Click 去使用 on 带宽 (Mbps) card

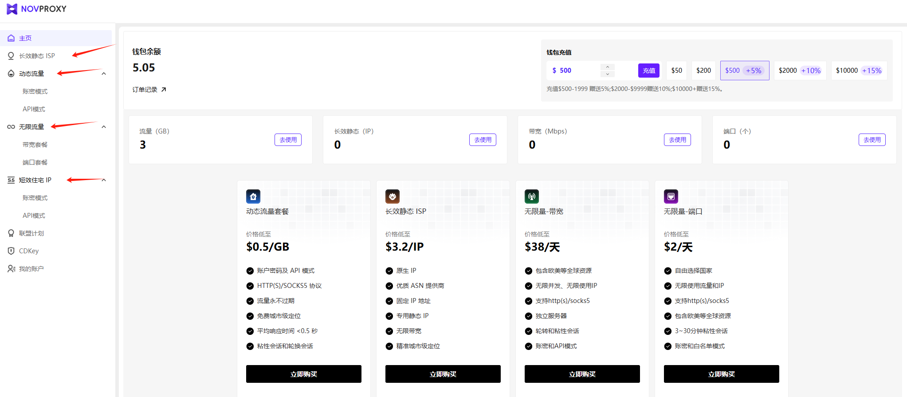[x=677, y=140]
